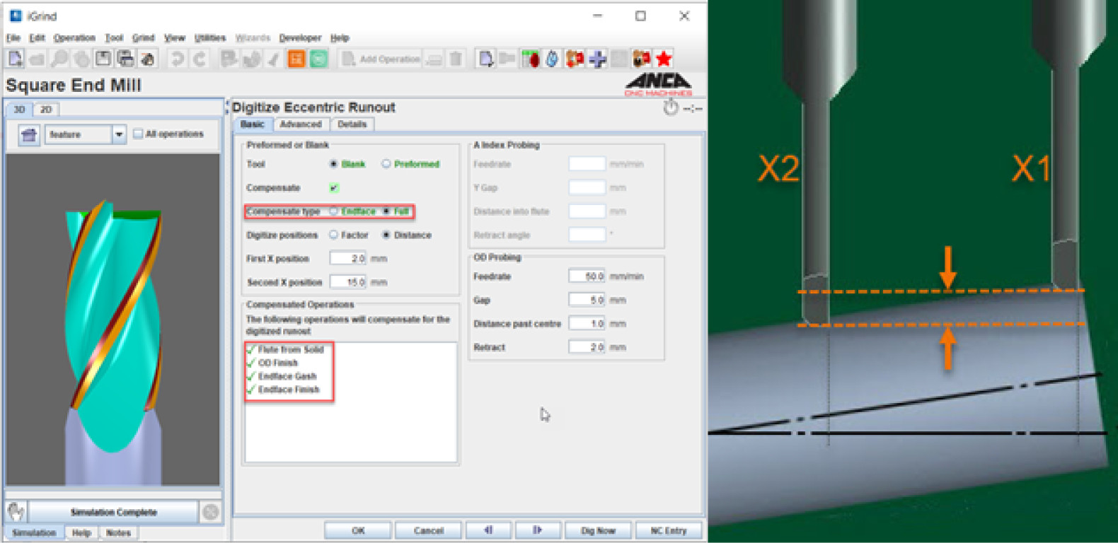The height and width of the screenshot is (543, 1118).
Task: Click the Print toolbar icon
Action: point(125,59)
